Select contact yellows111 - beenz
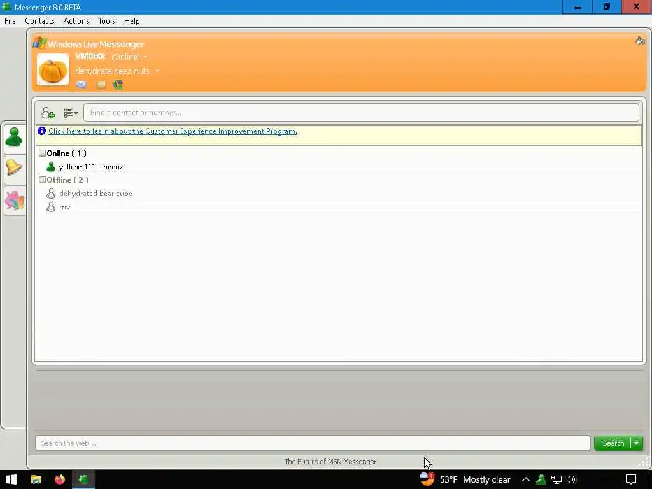Screen dimensions: 652x489 pos(91,167)
